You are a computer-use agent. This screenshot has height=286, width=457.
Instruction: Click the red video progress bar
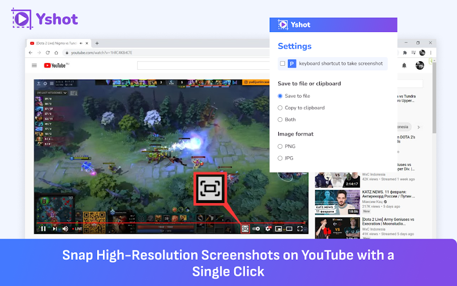[171, 223]
